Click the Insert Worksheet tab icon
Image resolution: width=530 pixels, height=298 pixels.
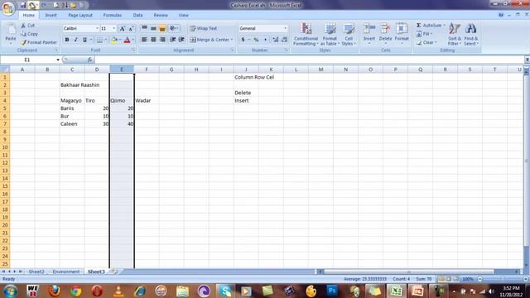coord(114,272)
